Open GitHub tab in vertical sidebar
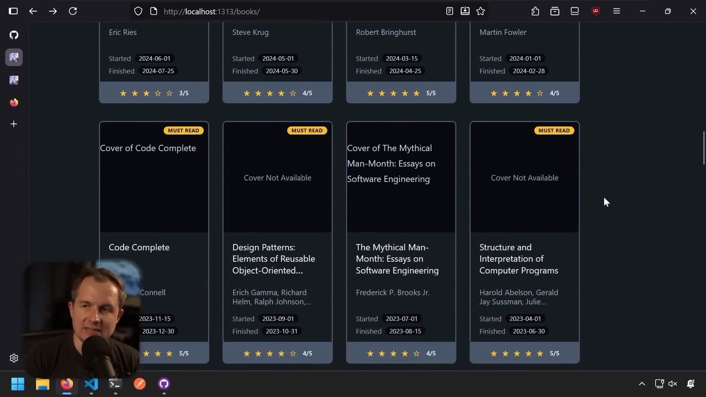This screenshot has width=706, height=397. [14, 35]
